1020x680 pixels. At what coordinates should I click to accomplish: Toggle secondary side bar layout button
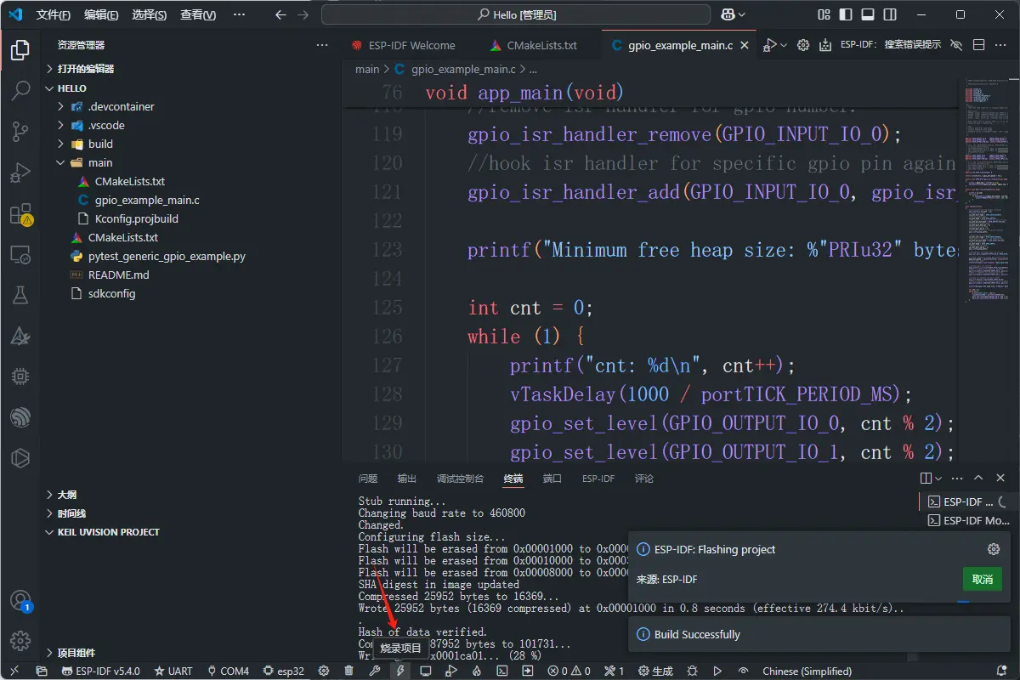click(889, 14)
